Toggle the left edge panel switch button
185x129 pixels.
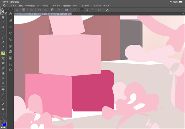(x=1, y=11)
